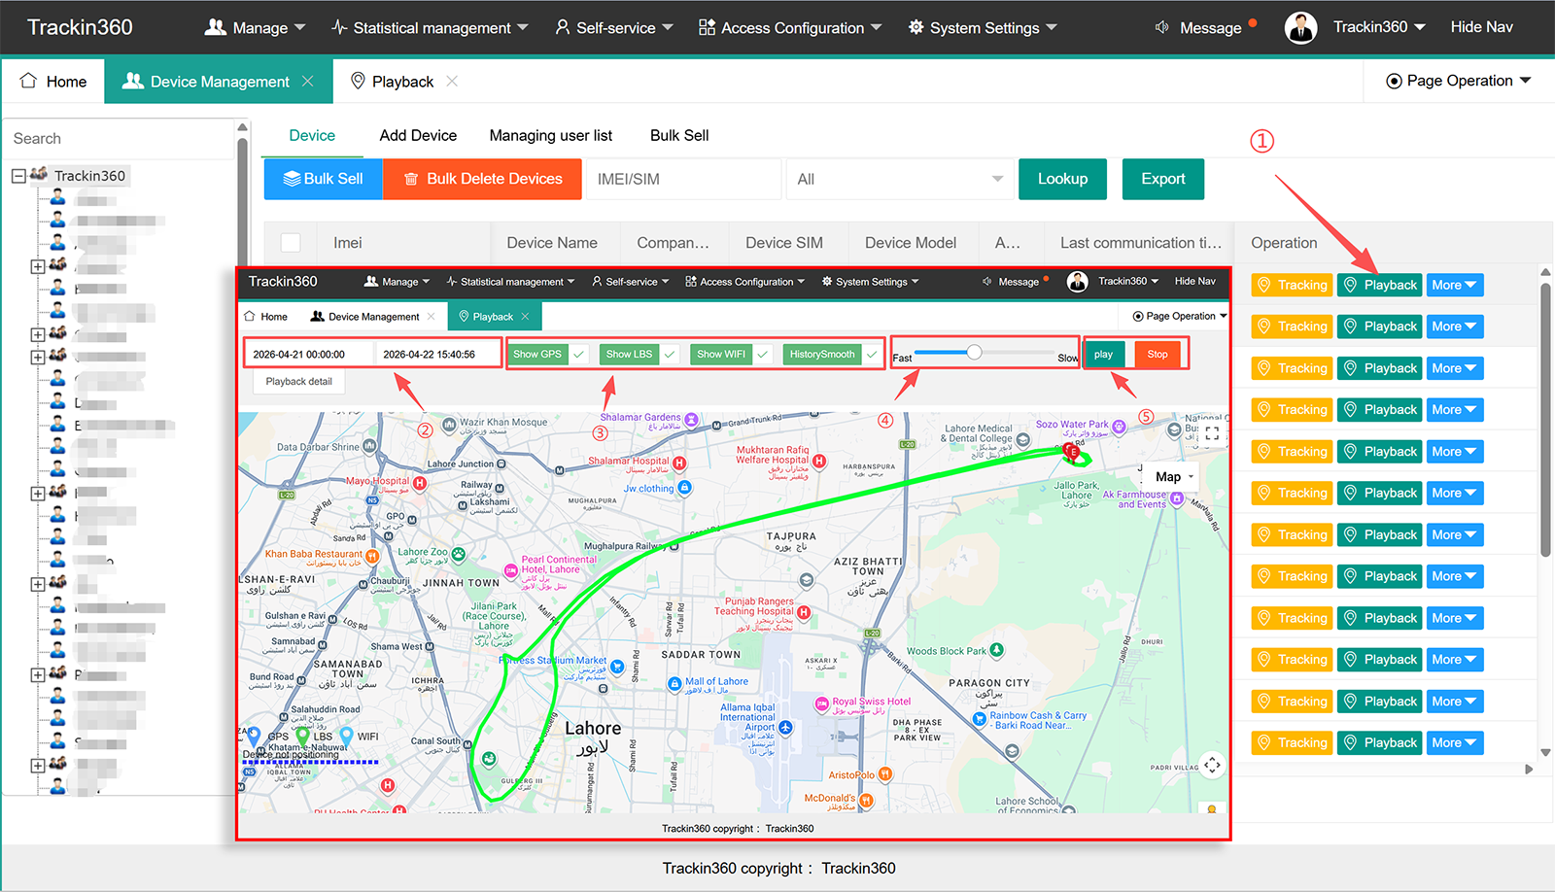Close the outer Device Management tab
Image resolution: width=1555 pixels, height=892 pixels.
(308, 81)
